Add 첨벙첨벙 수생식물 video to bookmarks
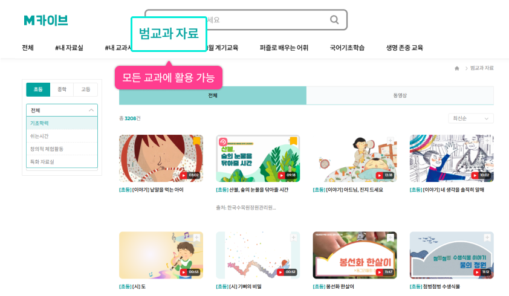Image resolution: width=509 pixels, height=296 pixels. [x=487, y=237]
